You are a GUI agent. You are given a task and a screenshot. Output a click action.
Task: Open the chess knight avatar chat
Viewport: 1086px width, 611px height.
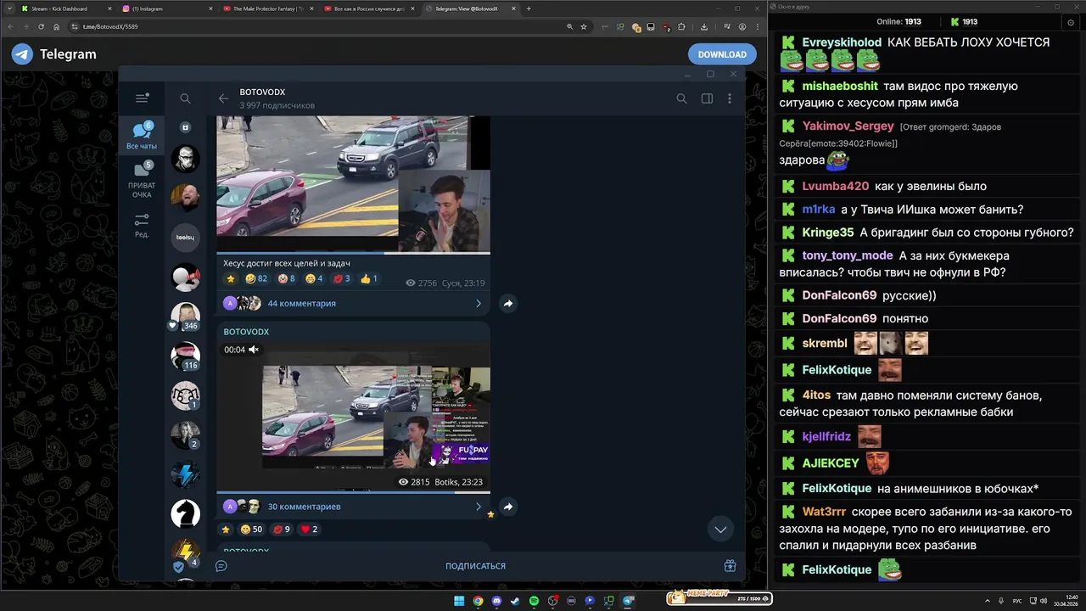coord(185,513)
